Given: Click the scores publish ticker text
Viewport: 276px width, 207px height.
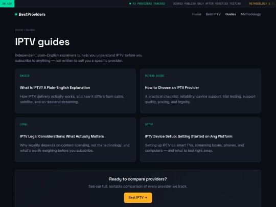Looking at the screenshot, I should point(207,4).
